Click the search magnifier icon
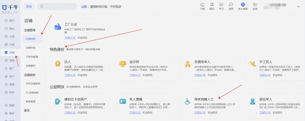 [42, 6]
